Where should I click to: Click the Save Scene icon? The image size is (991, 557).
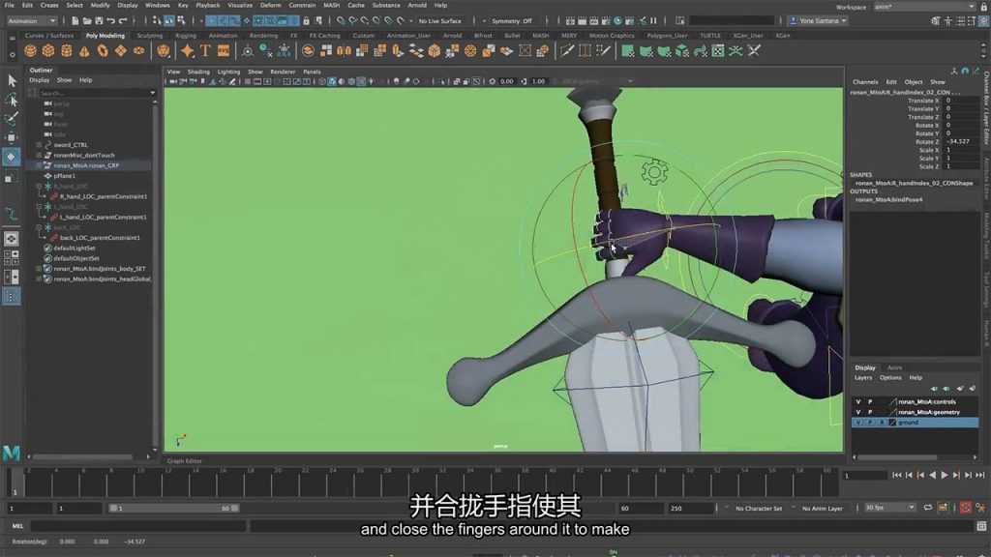(x=99, y=21)
